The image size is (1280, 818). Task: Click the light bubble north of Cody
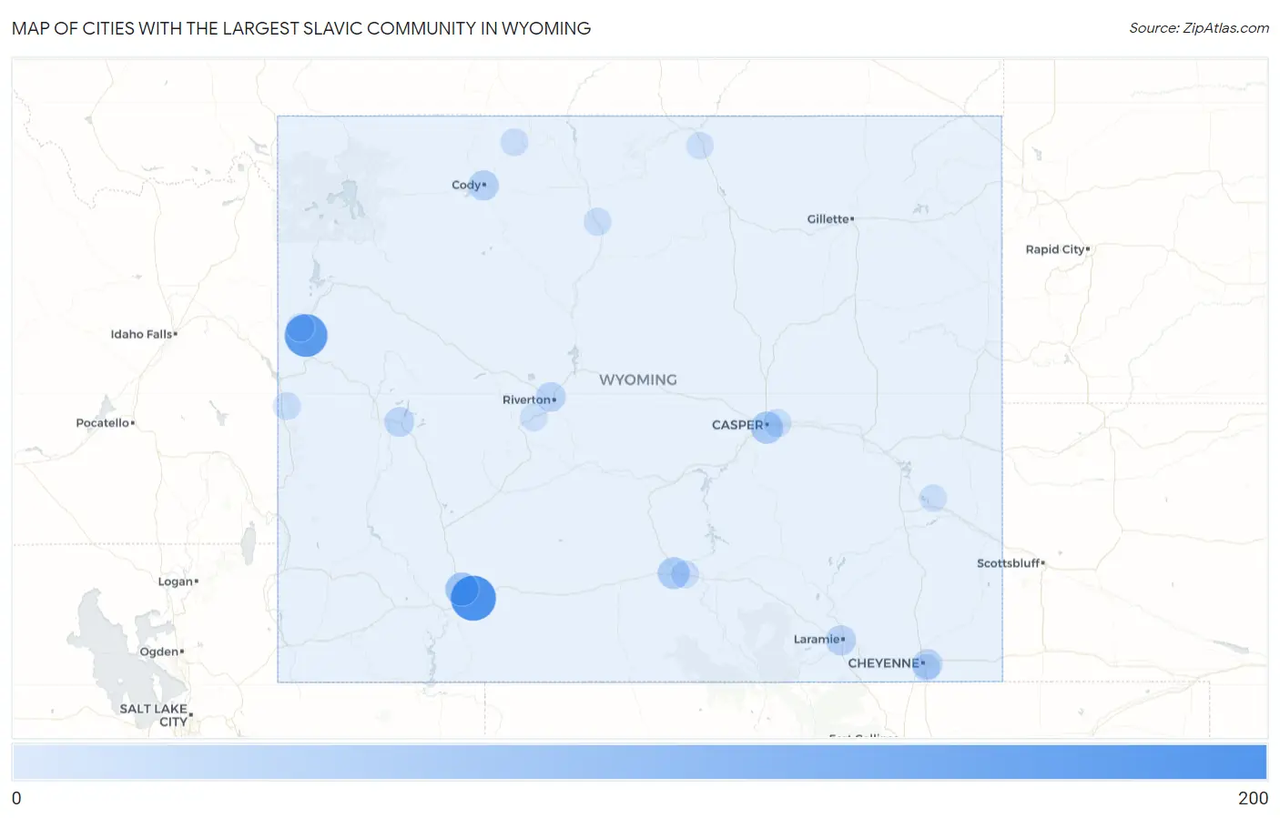[x=514, y=142]
